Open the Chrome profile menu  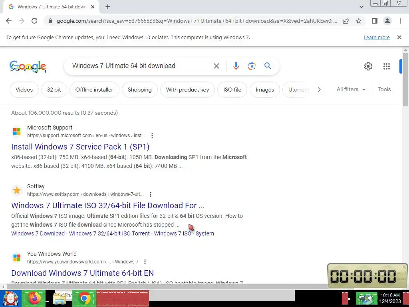[387, 21]
